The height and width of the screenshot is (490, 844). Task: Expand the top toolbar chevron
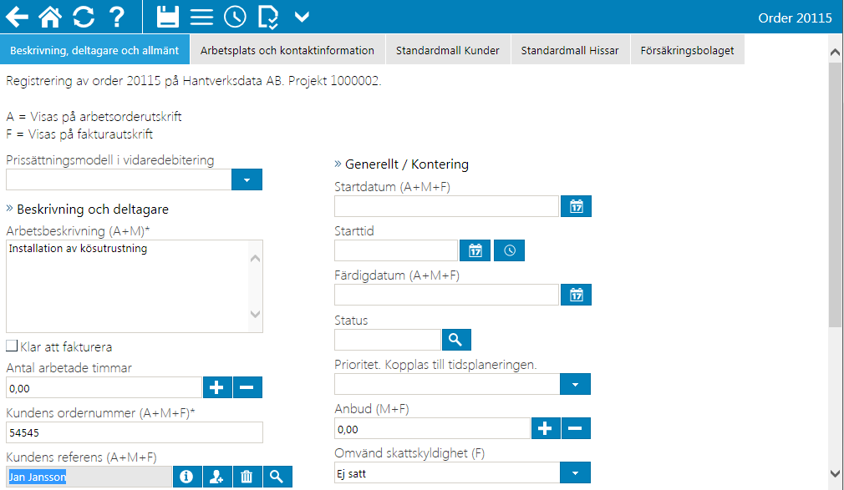click(x=302, y=18)
